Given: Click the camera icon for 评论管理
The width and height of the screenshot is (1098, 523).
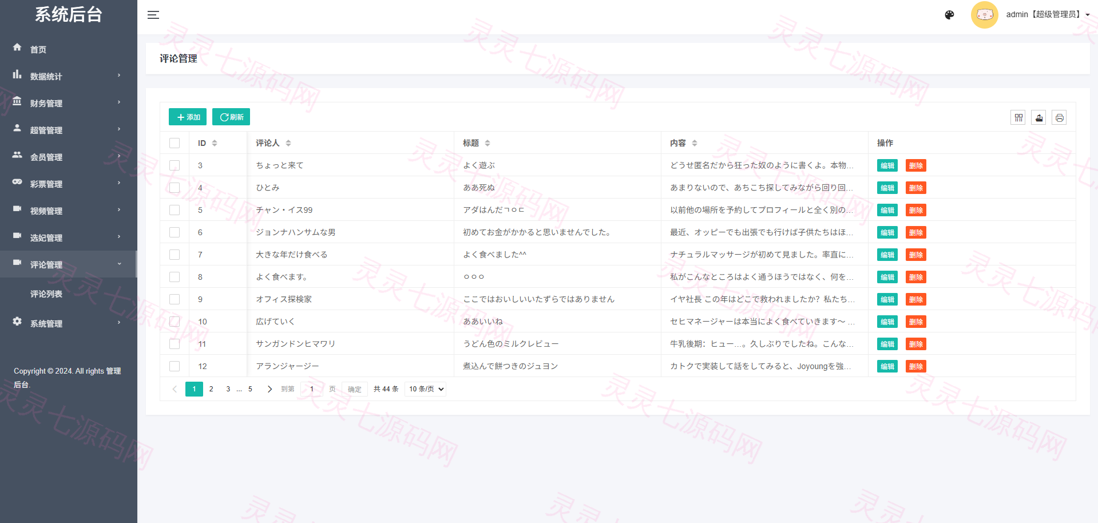Looking at the screenshot, I should 17,263.
